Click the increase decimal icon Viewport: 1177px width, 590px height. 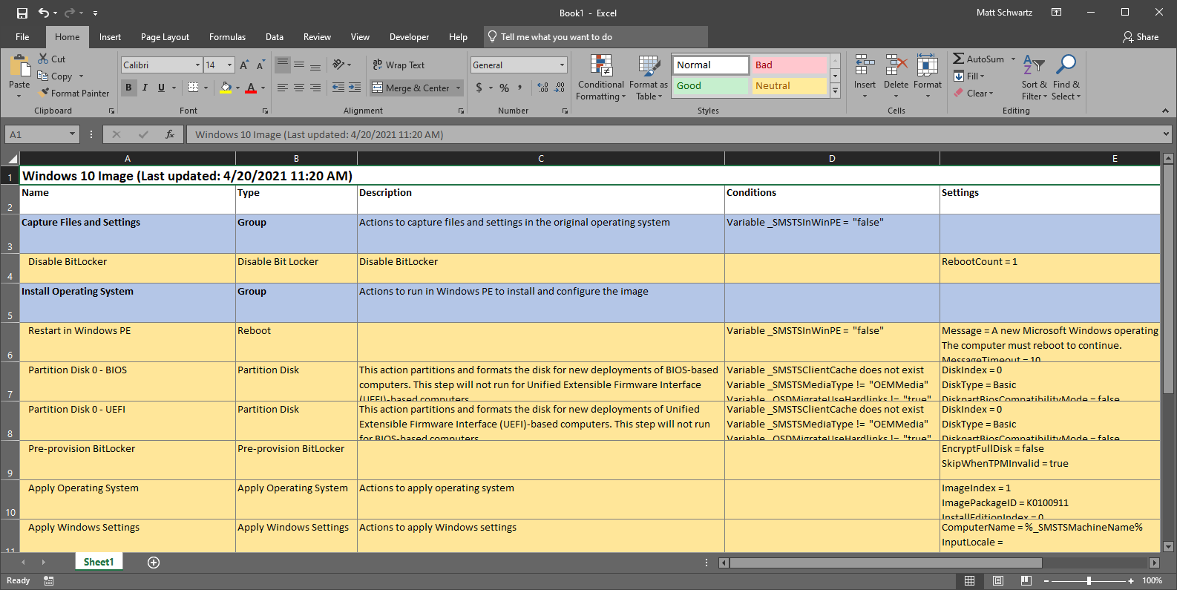(543, 88)
